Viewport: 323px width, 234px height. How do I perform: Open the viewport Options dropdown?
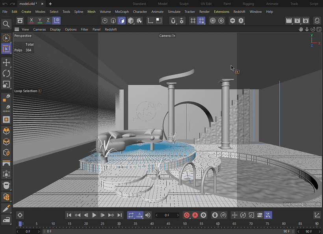71,30
